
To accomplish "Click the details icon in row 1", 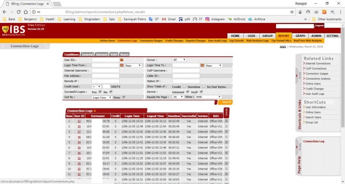I will (x=226, y=121).
